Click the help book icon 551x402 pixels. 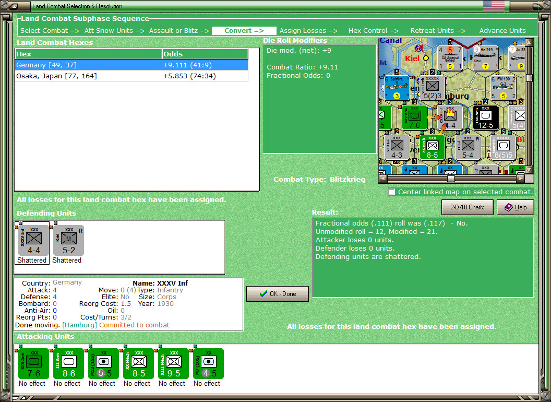[509, 207]
